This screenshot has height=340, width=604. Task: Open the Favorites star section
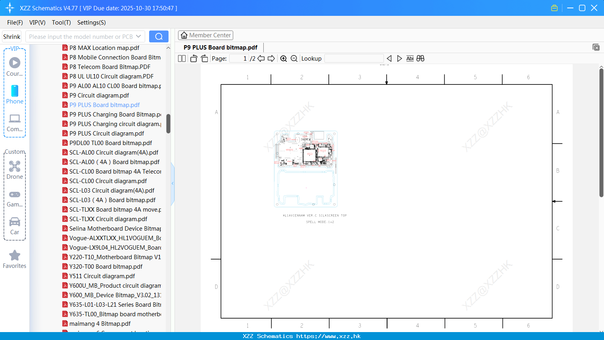click(15, 260)
